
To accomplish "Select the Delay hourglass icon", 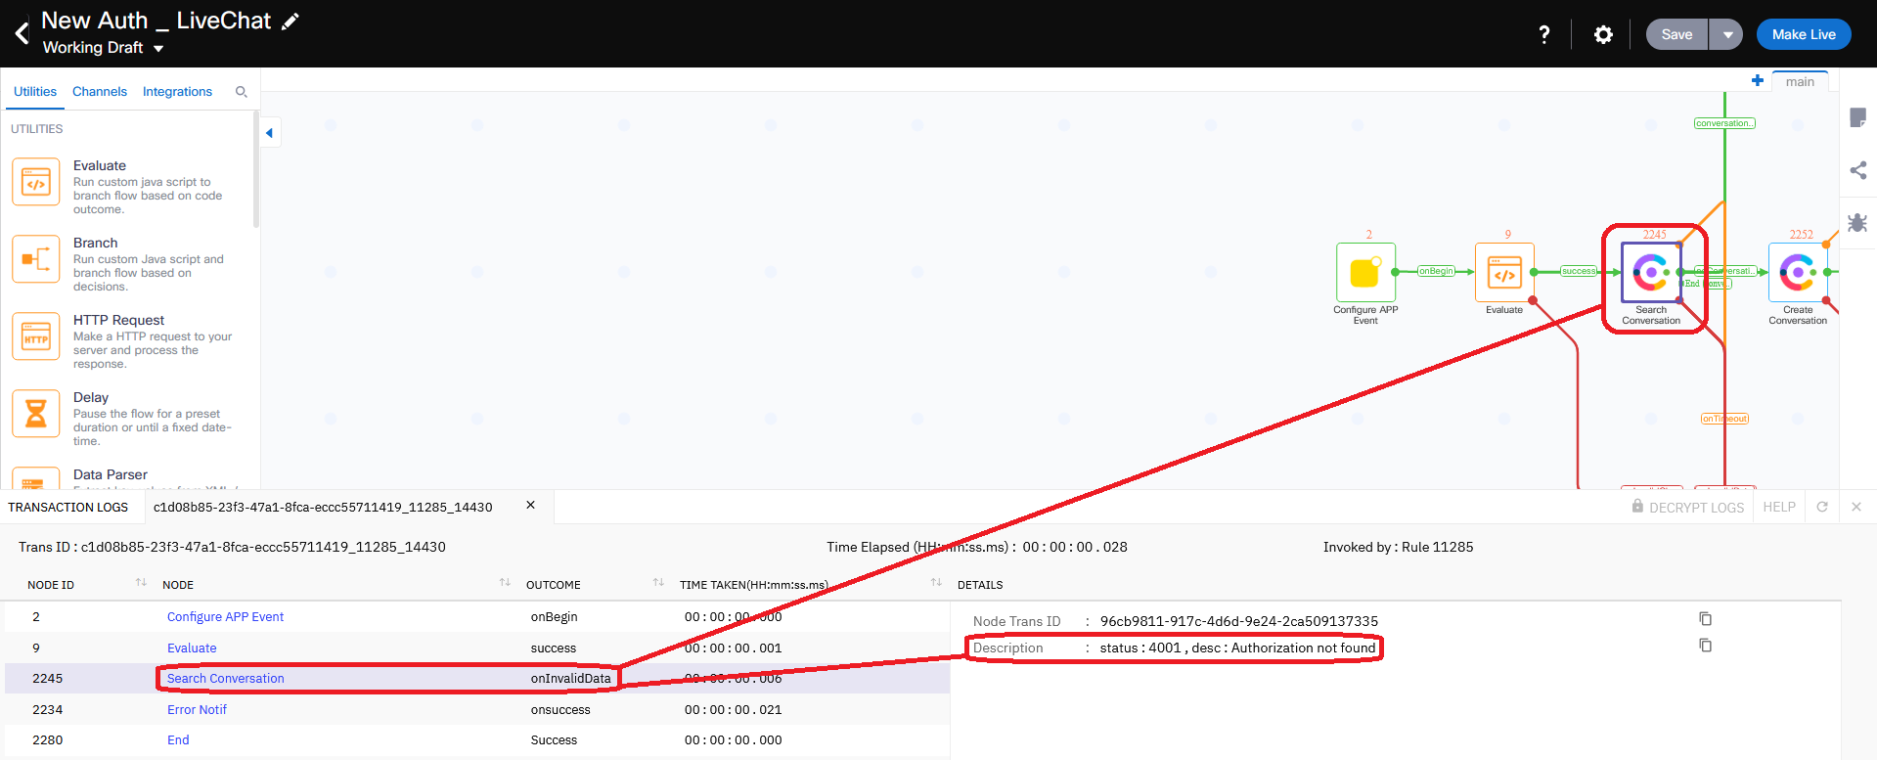I will coord(36,414).
